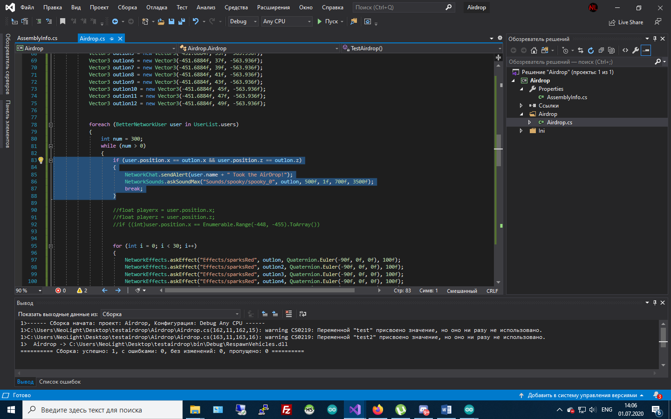Click the Open File folder icon
Screen dimensions: 671x419
161,21
